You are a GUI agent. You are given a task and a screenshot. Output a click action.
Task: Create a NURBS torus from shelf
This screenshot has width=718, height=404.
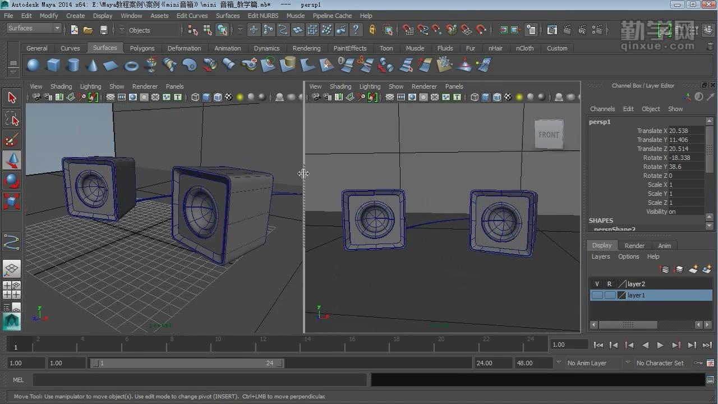[x=131, y=66]
